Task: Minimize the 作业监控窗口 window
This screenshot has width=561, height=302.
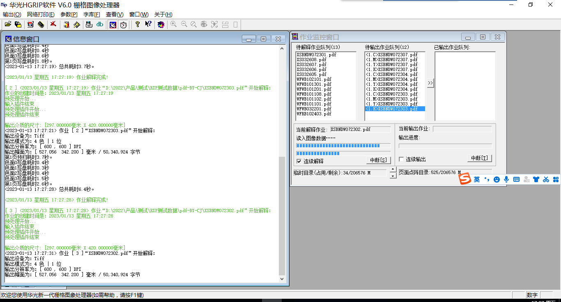Action: [468, 37]
